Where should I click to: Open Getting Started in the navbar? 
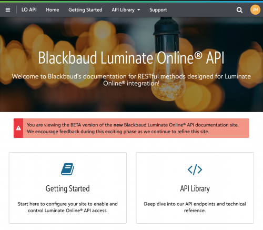point(85,10)
